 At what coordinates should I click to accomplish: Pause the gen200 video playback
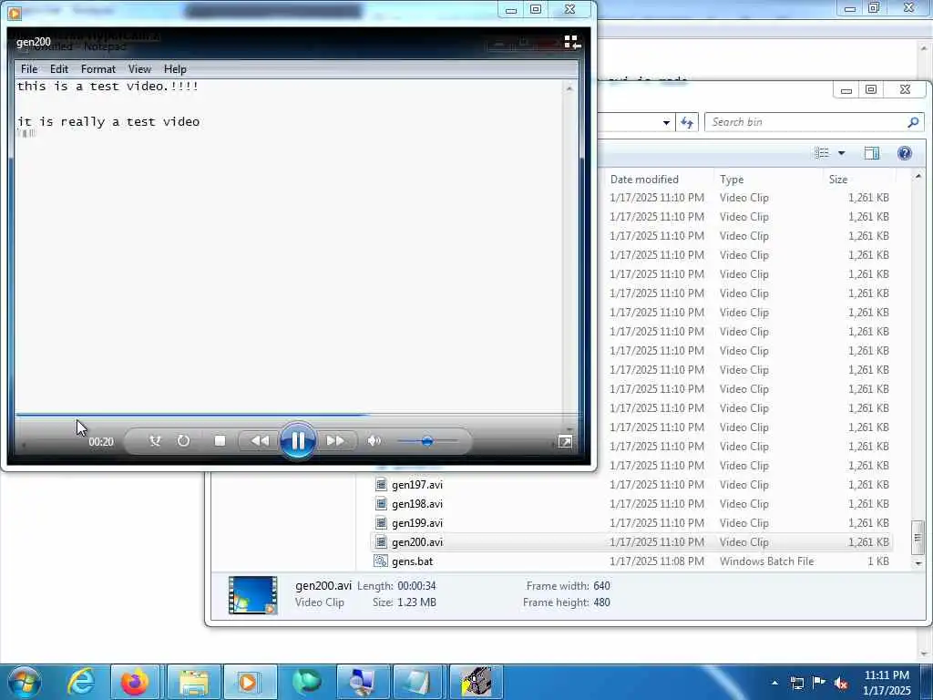tap(298, 441)
